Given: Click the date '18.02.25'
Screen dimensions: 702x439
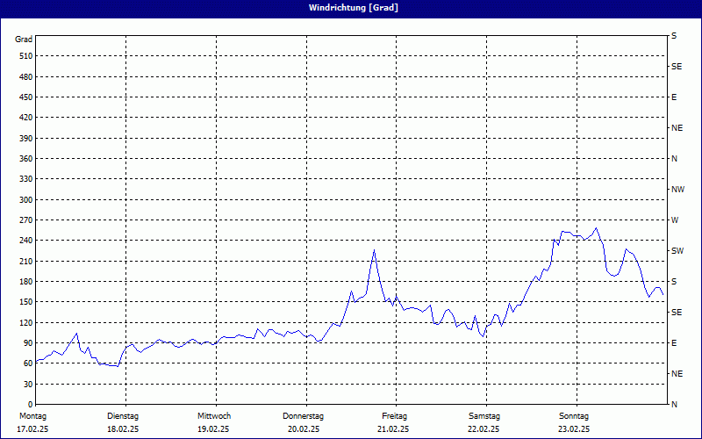Looking at the screenshot, I should coord(123,429).
